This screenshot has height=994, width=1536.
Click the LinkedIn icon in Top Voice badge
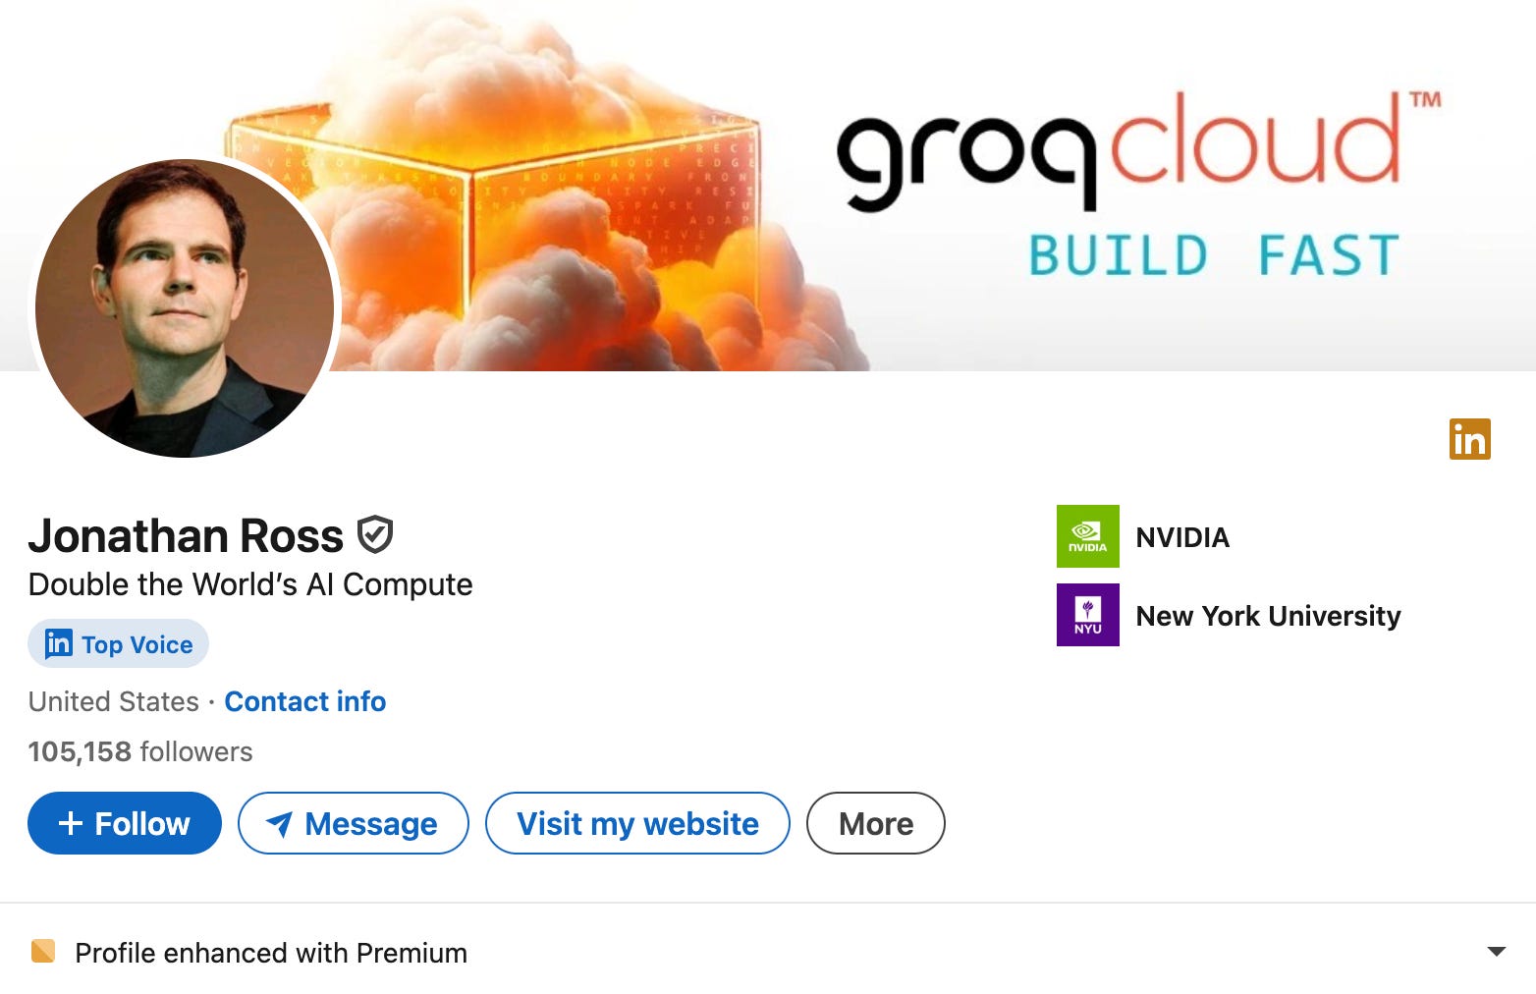point(59,643)
